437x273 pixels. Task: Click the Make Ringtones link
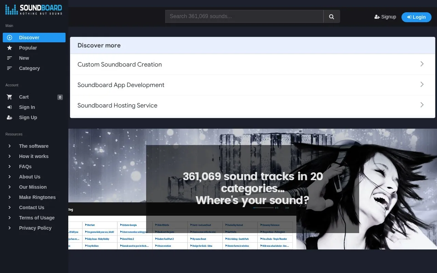pos(37,197)
